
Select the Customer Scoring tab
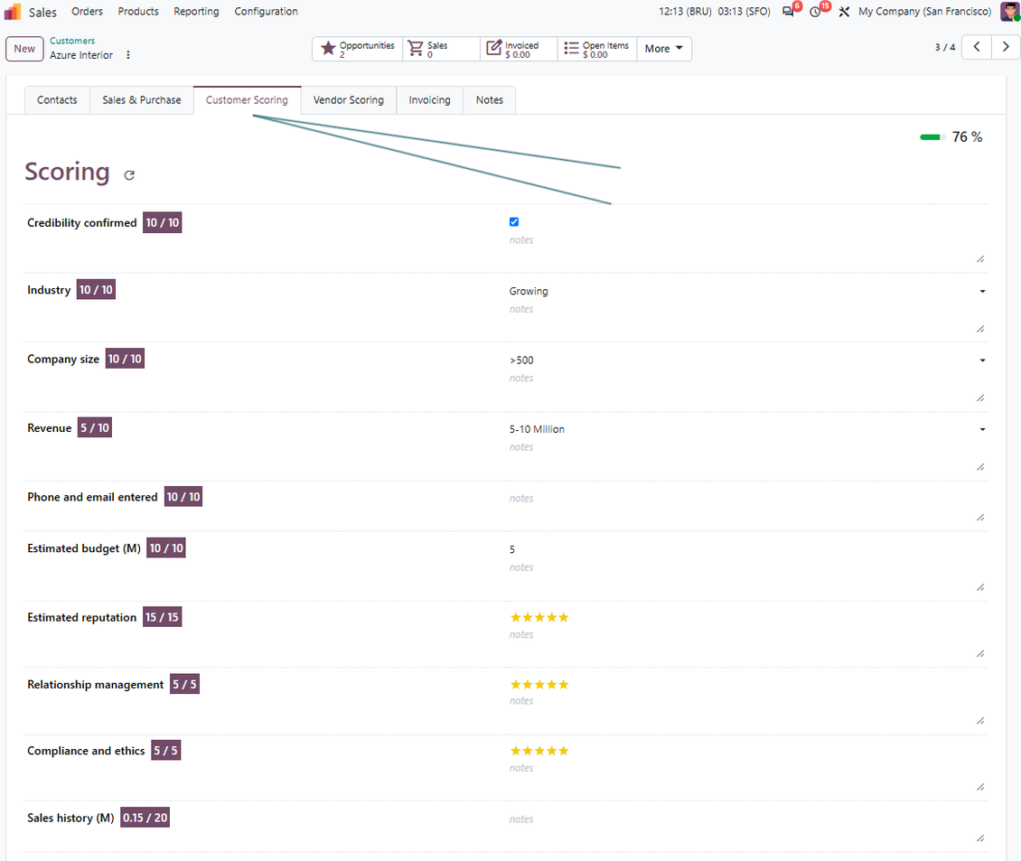[247, 100]
